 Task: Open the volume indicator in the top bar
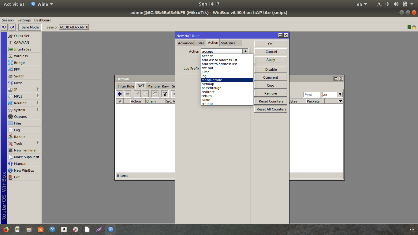(396, 4)
